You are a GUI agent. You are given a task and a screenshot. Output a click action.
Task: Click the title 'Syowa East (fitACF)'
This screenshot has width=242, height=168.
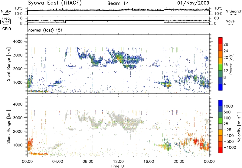[54, 3]
